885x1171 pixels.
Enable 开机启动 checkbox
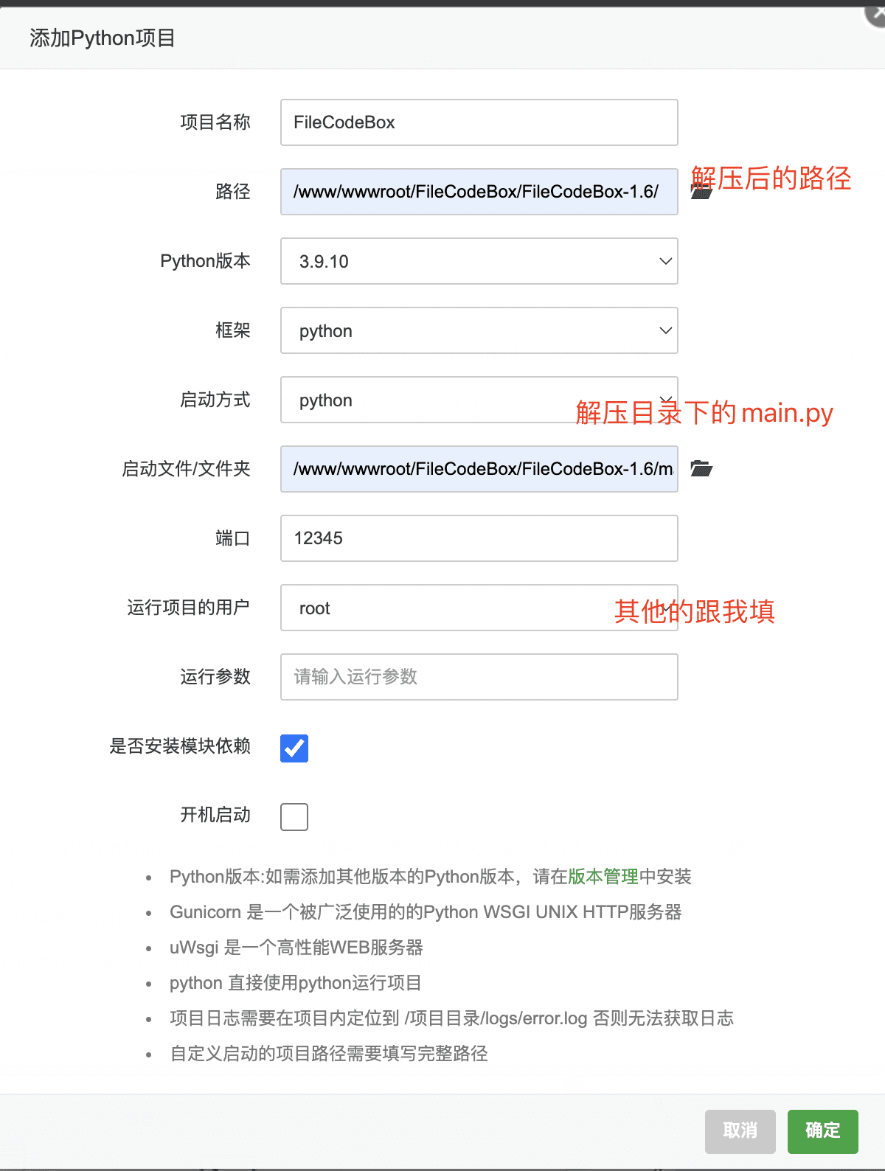[x=294, y=816]
